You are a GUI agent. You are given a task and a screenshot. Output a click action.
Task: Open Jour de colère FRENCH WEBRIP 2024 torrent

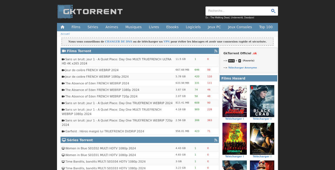(x=92, y=70)
